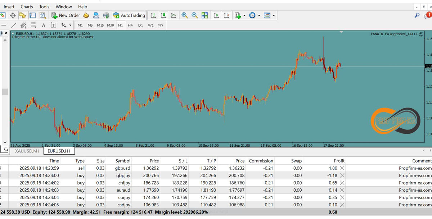Switch chart to bar chart mode
Screen dimensions: 432x219
(x=153, y=15)
